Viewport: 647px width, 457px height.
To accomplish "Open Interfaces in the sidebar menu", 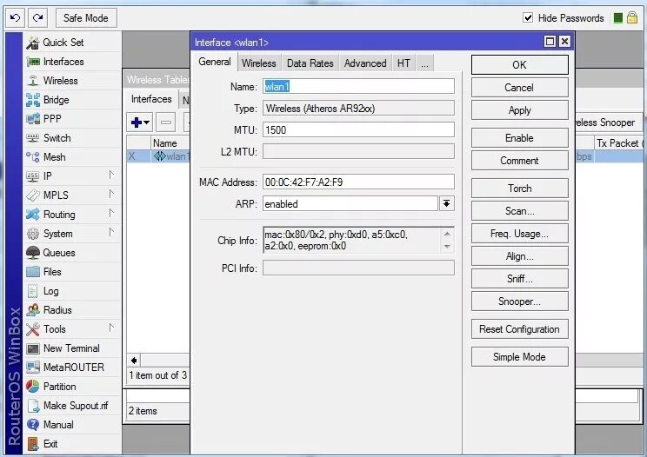I will [x=73, y=62].
